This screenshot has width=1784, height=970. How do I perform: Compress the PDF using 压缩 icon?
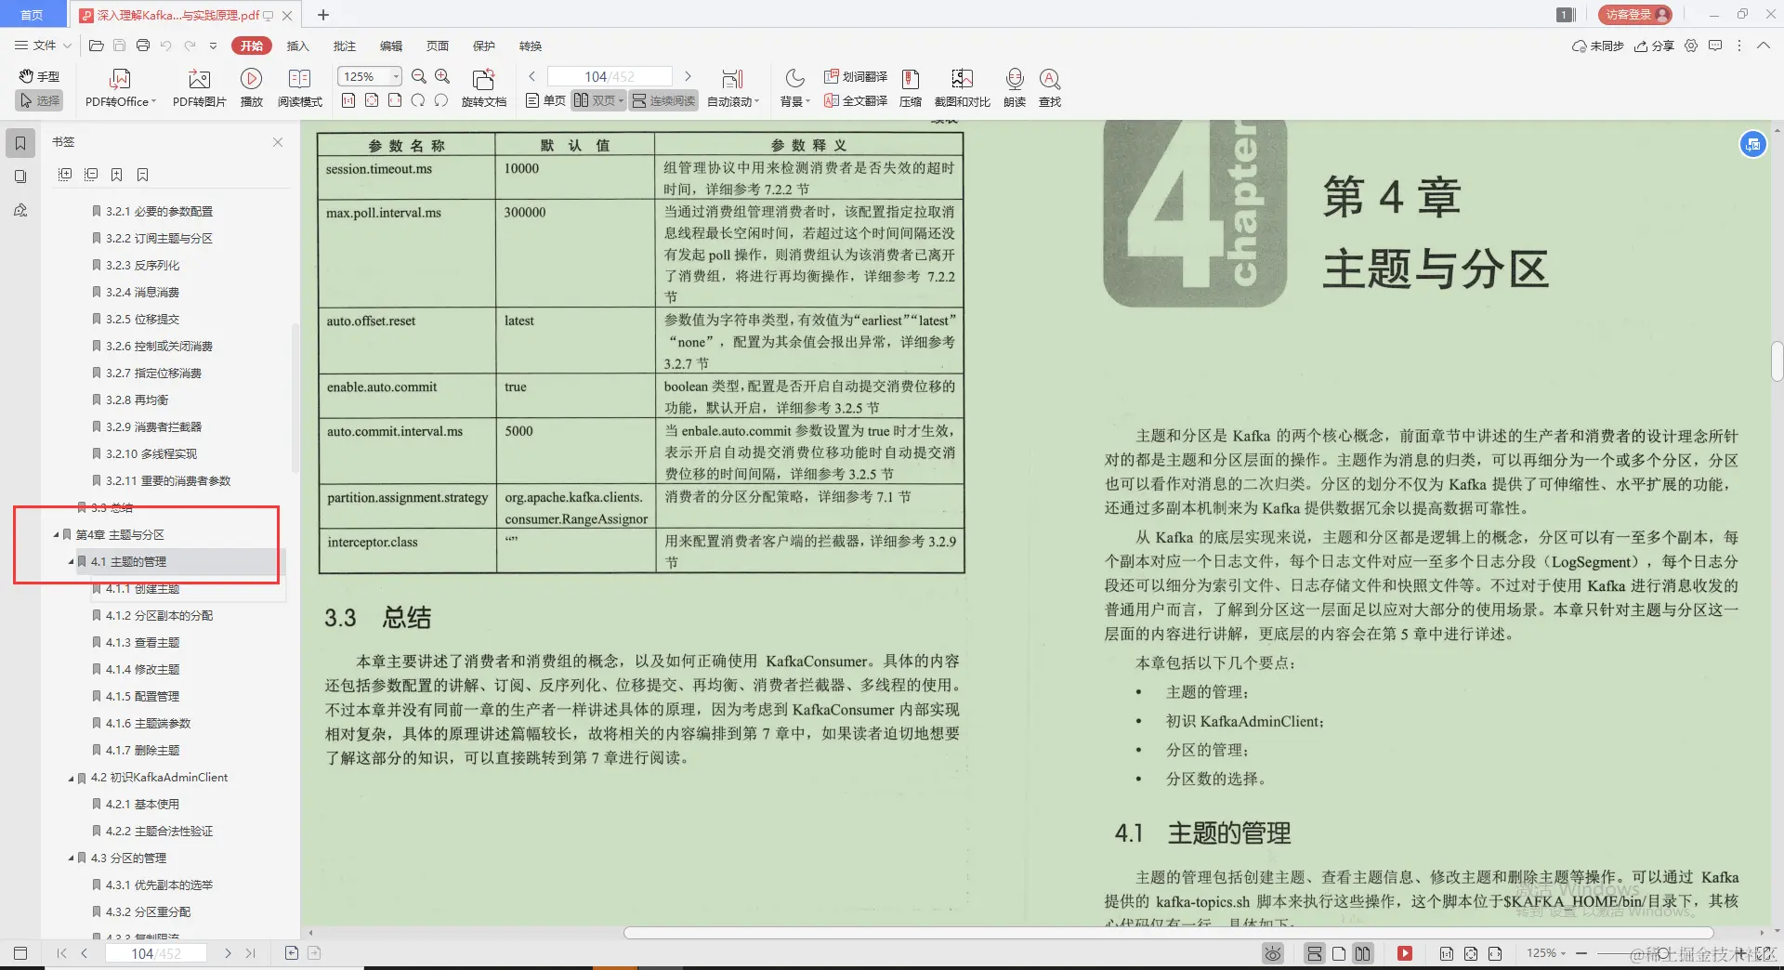pyautogui.click(x=910, y=86)
